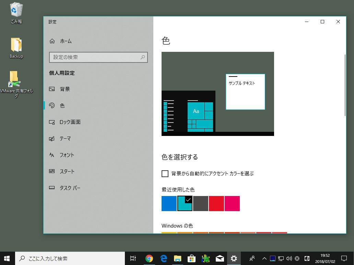Screen dimensions: 354x265
Task: Click the Fonts (フォント) icon
Action: (x=52, y=155)
